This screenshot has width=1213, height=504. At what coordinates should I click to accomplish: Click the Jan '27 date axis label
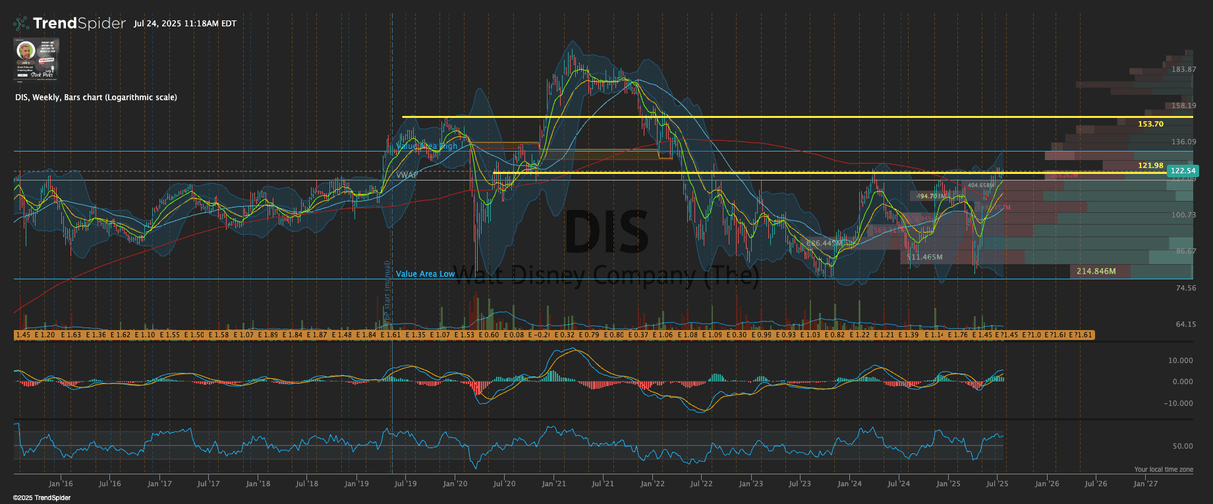tap(1145, 484)
